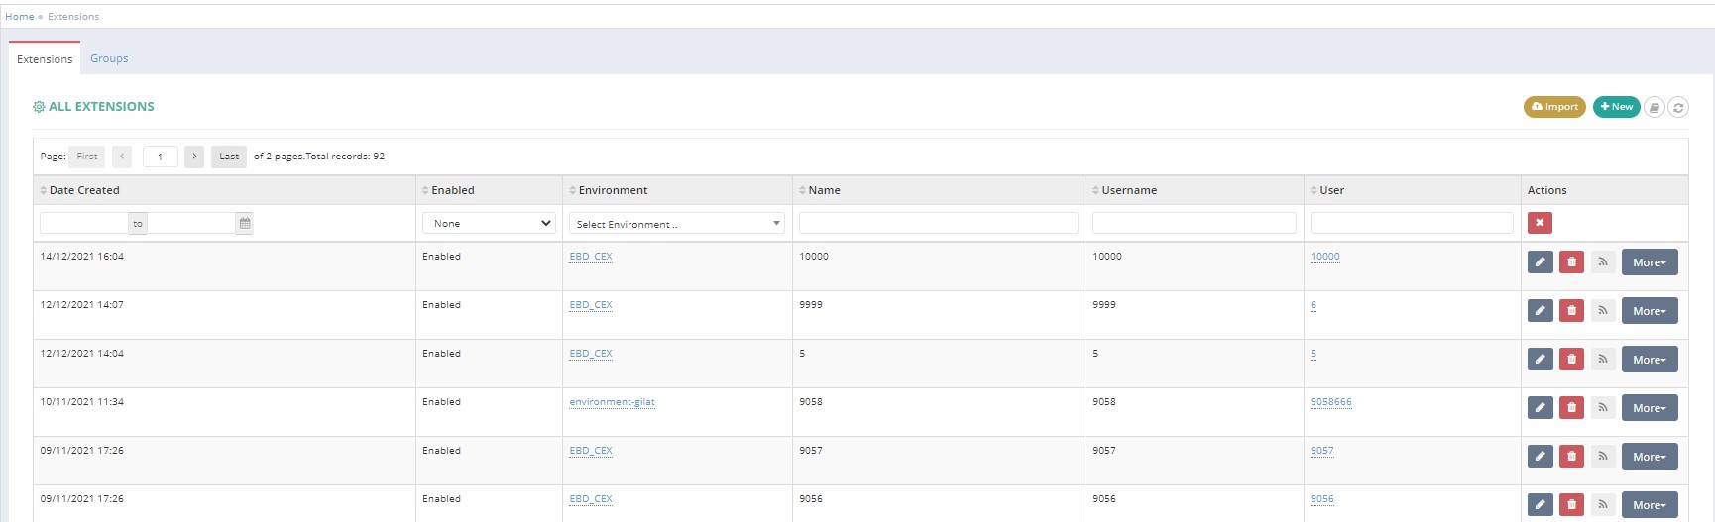This screenshot has width=1715, height=522.
Task: Expand the More menu for extension 9999
Action: tap(1650, 311)
